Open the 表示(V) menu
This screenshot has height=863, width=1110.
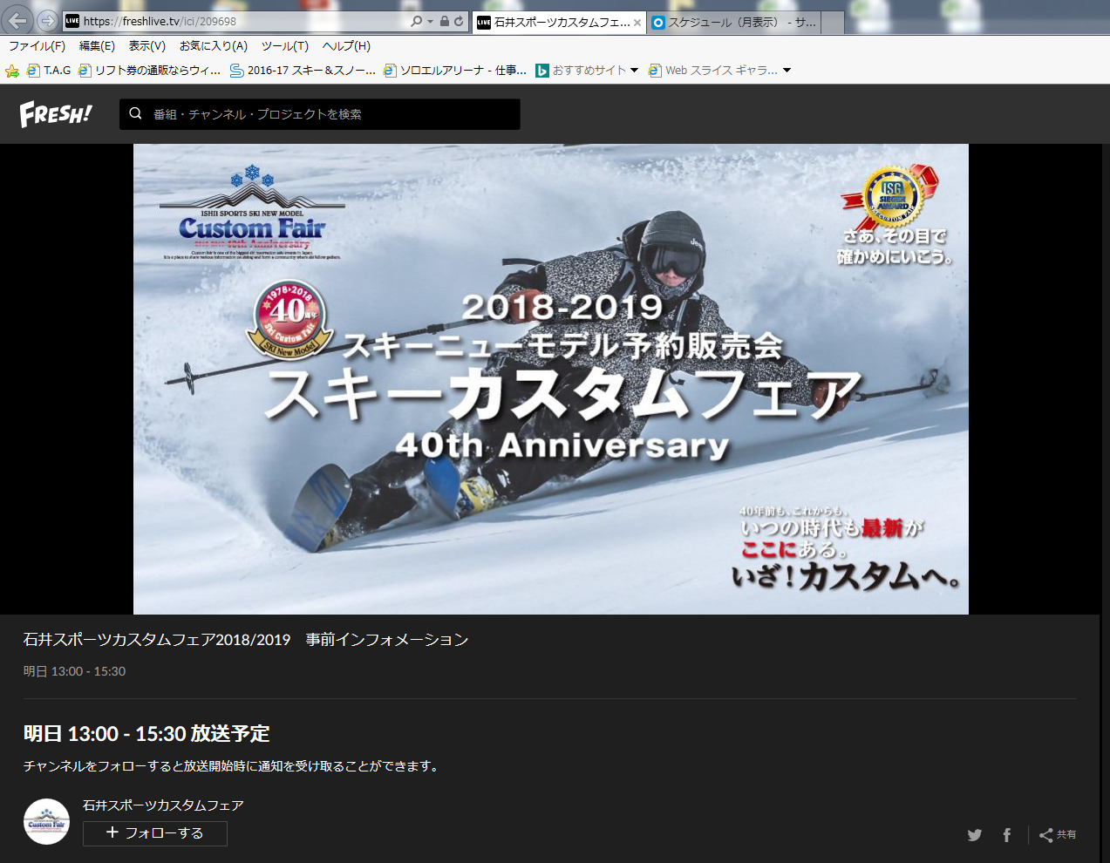click(x=147, y=46)
